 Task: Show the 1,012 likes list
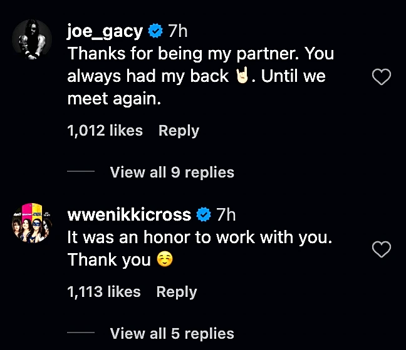pos(105,131)
